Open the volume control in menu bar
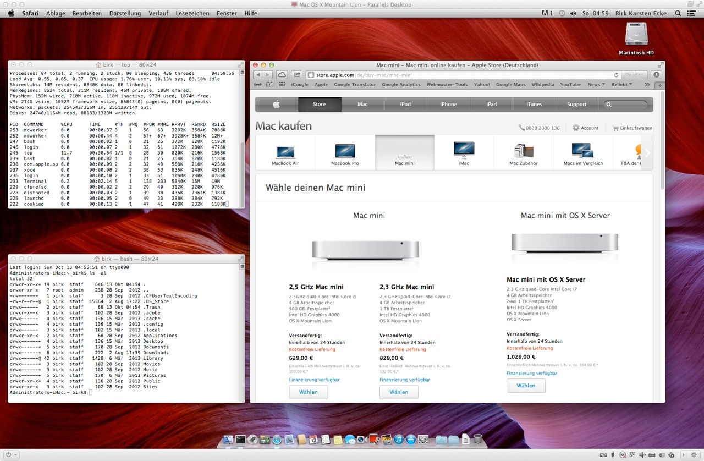Screen dimensions: 704x461 (x=573, y=13)
